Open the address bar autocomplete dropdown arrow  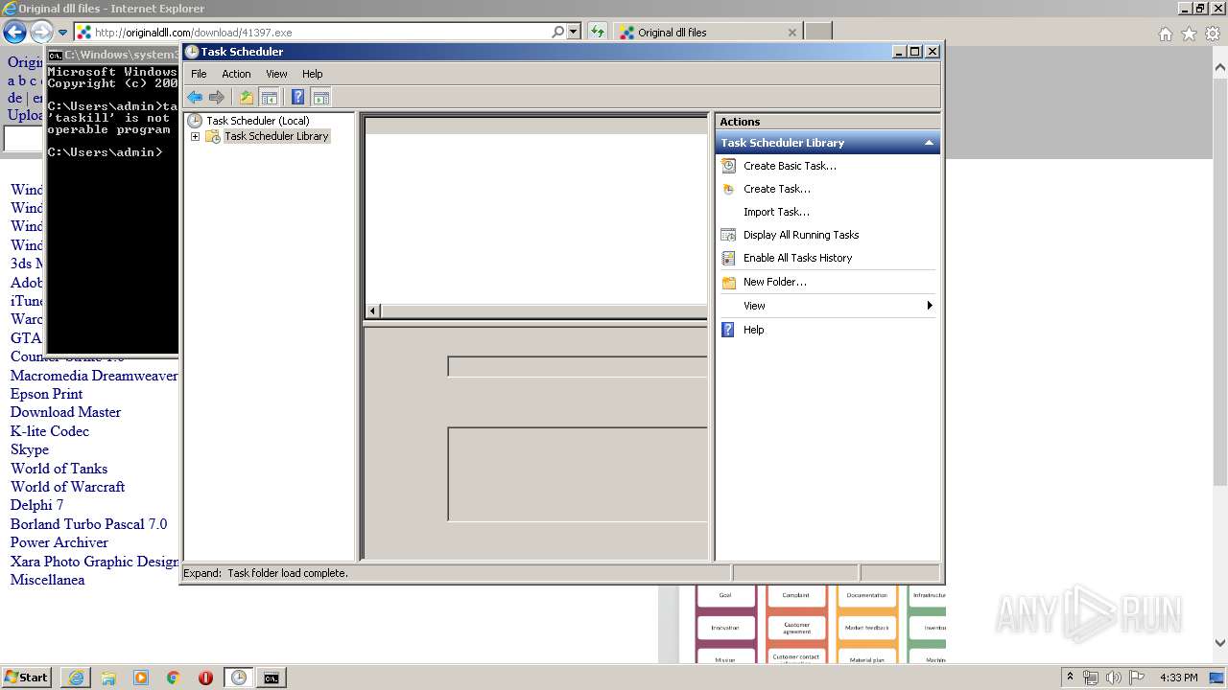574,32
